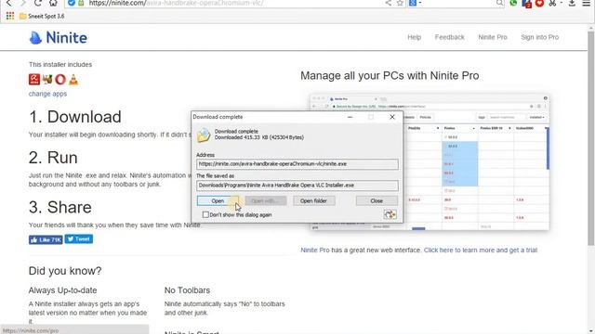Viewport: 595px width, 334px height.
Task: Click the scissors screenshot tool icon
Action: (552, 3)
